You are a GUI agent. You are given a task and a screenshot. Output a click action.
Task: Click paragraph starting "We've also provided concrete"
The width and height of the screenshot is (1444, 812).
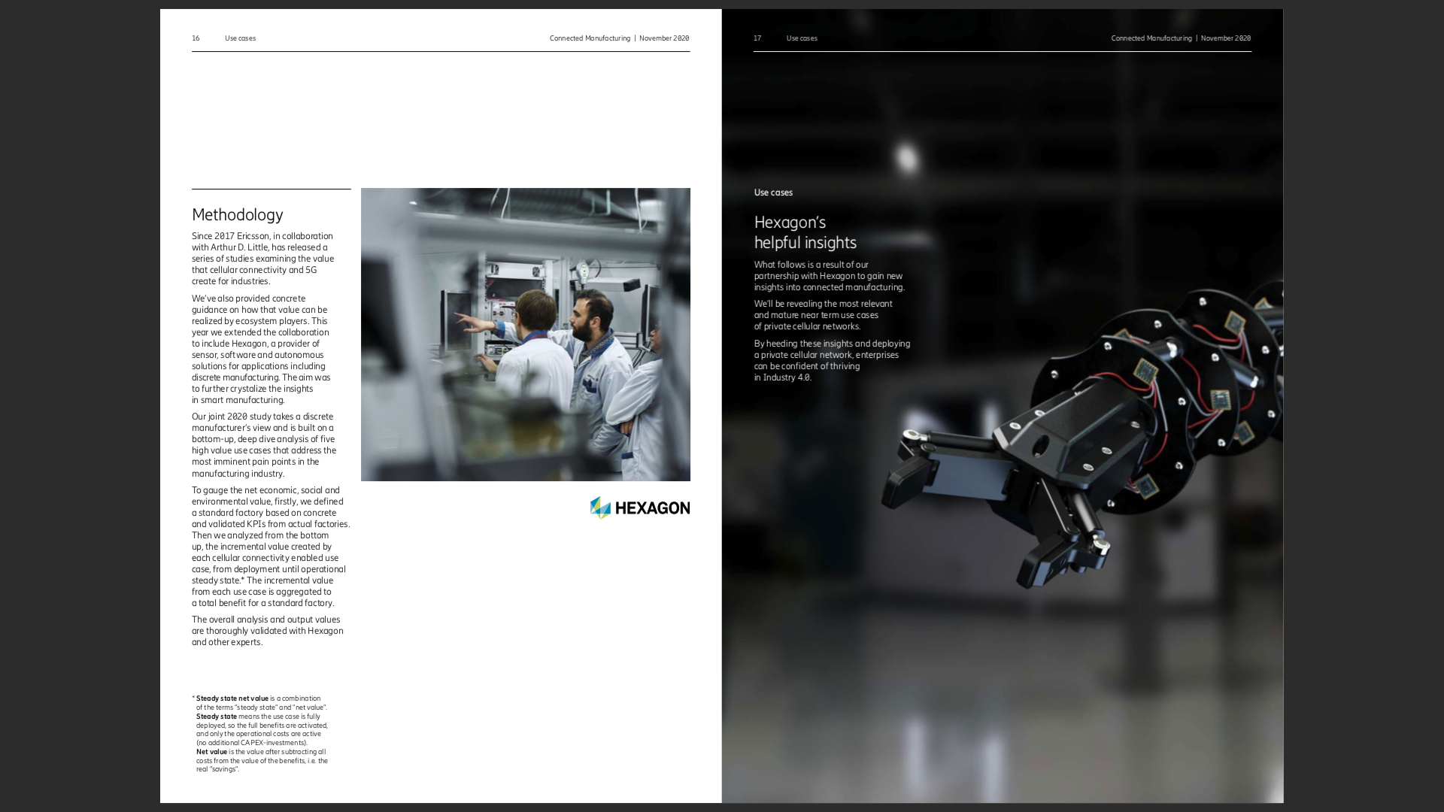[261, 349]
